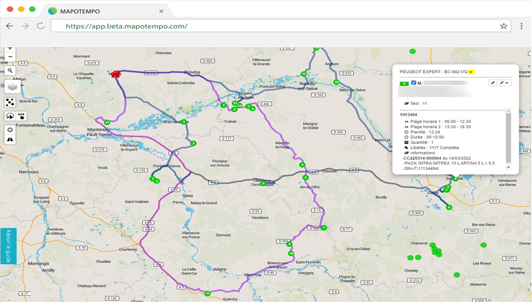Screen dimensions: 532x302
Task: Select the MAPOTEMPO browser tab
Action: (100, 11)
